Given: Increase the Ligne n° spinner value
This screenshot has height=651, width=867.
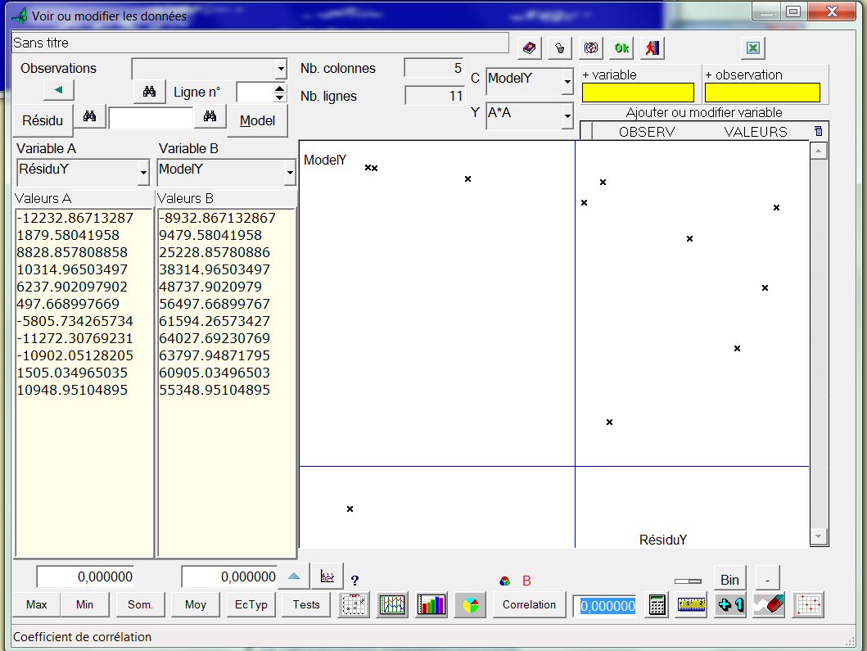Looking at the screenshot, I should click(280, 88).
